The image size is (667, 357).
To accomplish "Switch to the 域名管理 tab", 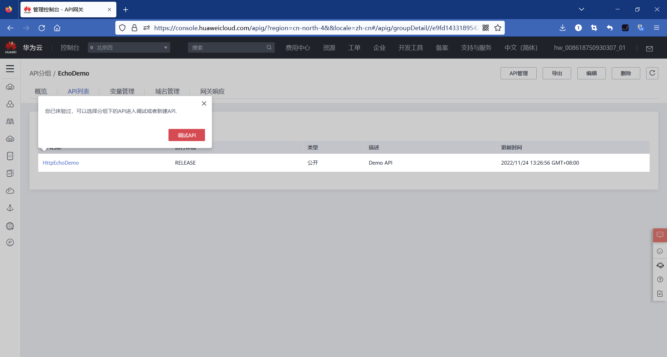I will pyautogui.click(x=167, y=91).
